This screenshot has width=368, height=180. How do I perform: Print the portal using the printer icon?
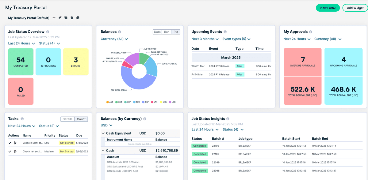tap(78, 17)
